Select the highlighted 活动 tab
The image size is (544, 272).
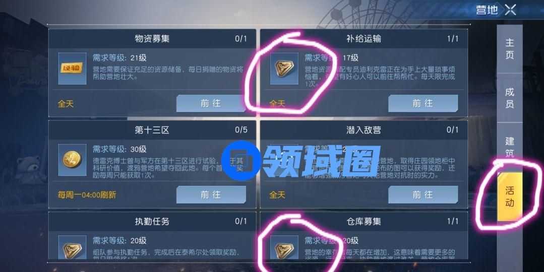509,196
